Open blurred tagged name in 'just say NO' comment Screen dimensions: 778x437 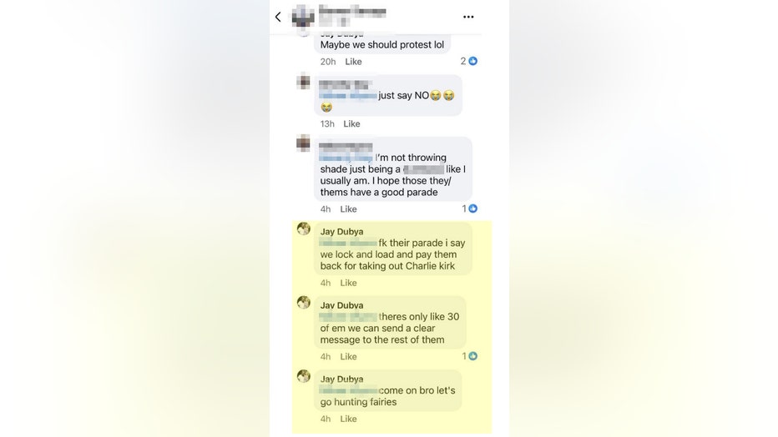click(x=348, y=96)
